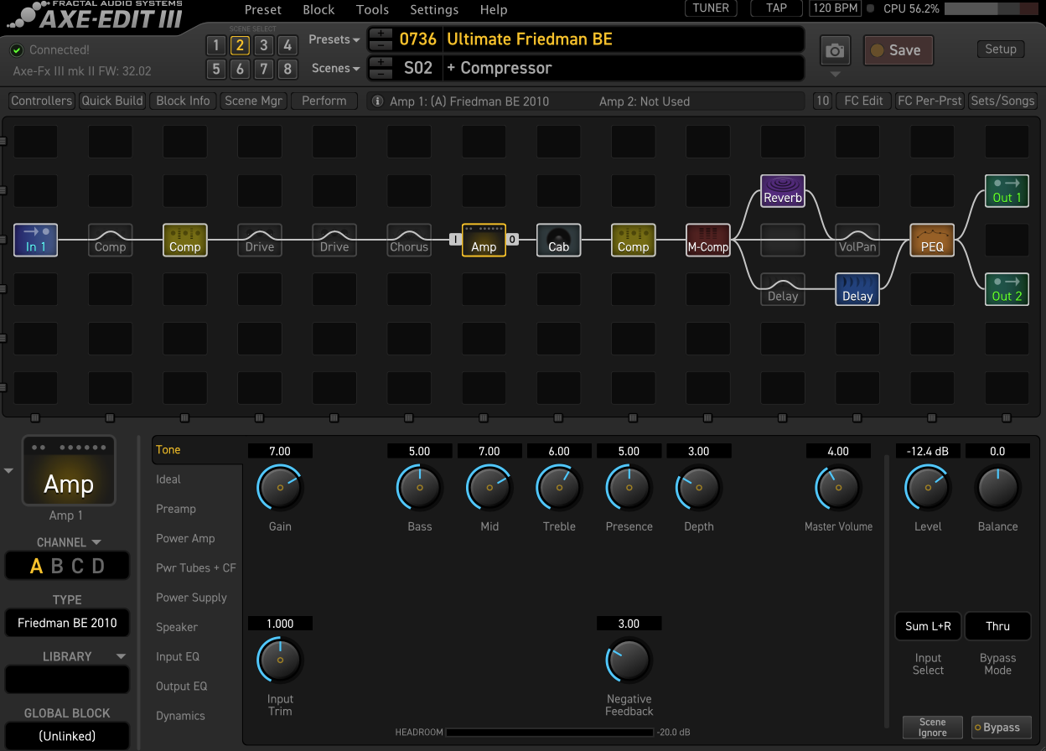This screenshot has height=751, width=1046.
Task: Click the Amp input marker labeled I
Action: point(456,240)
